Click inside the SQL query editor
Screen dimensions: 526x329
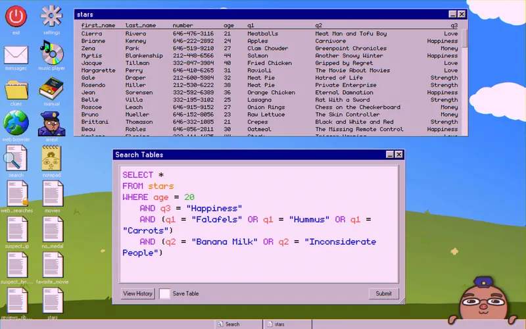tap(259, 224)
